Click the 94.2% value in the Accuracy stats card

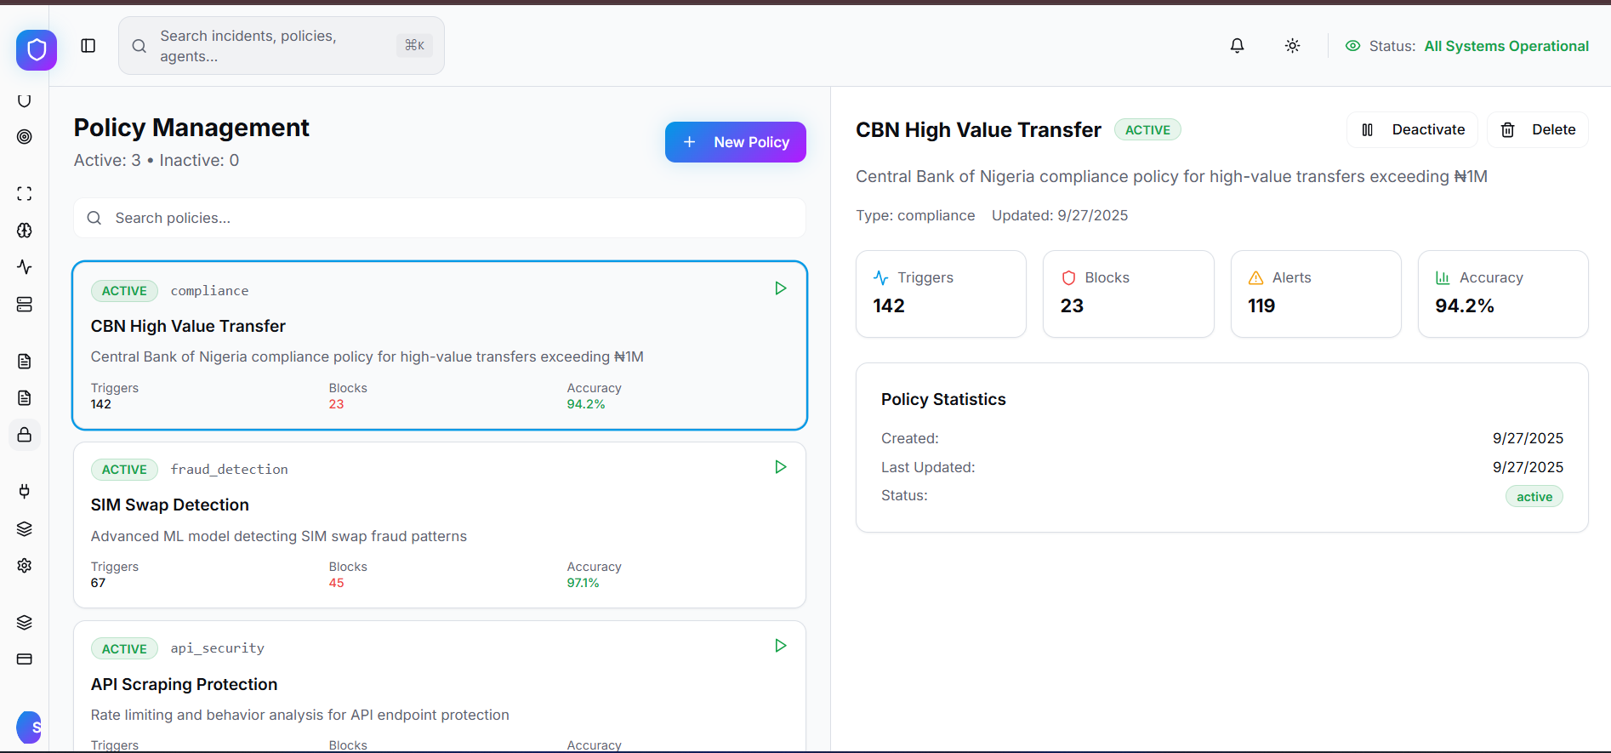point(1465,306)
